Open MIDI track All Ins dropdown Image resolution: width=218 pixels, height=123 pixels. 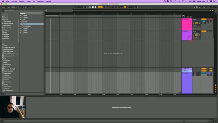tap(197, 31)
